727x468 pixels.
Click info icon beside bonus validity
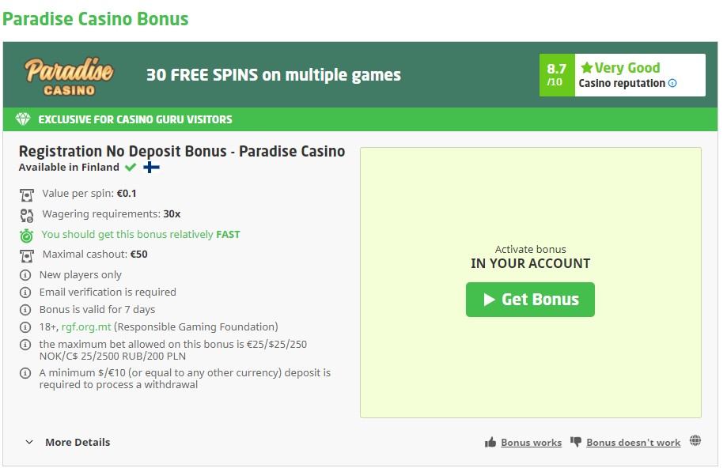[25, 310]
